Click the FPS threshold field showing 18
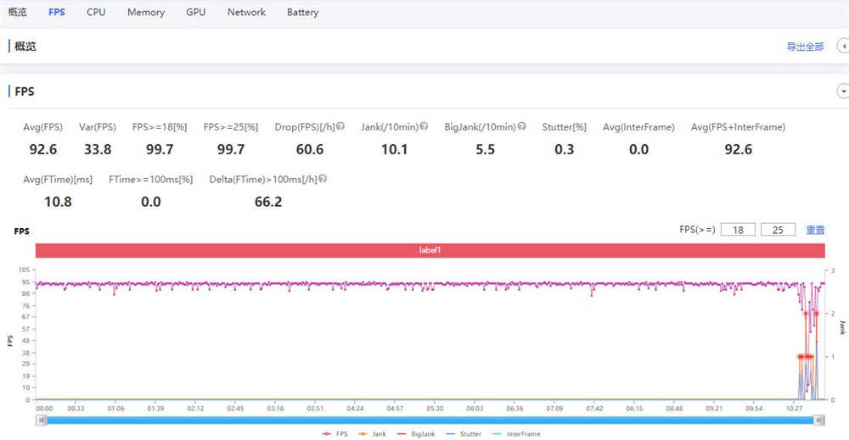Viewport: 849px width, 440px height. [x=738, y=230]
